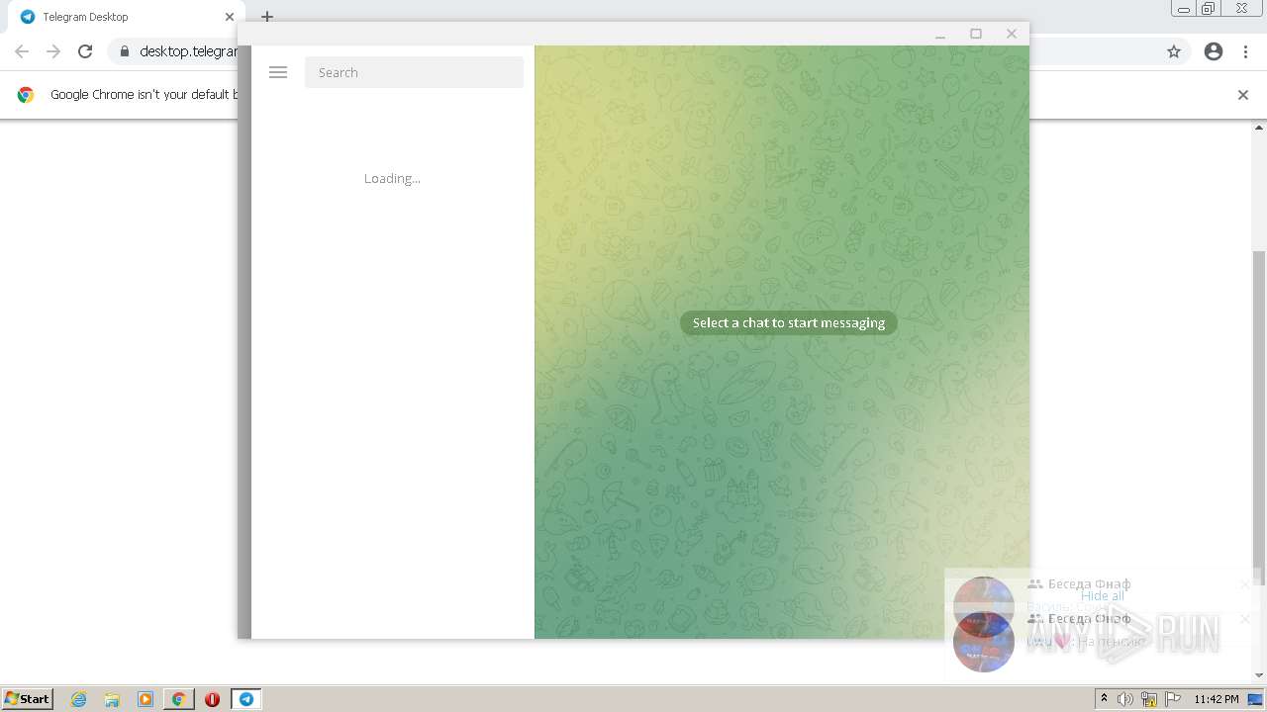Click the desktop.telegram address bar text
Viewport: 1267px width, 712px height.
pyautogui.click(x=188, y=51)
